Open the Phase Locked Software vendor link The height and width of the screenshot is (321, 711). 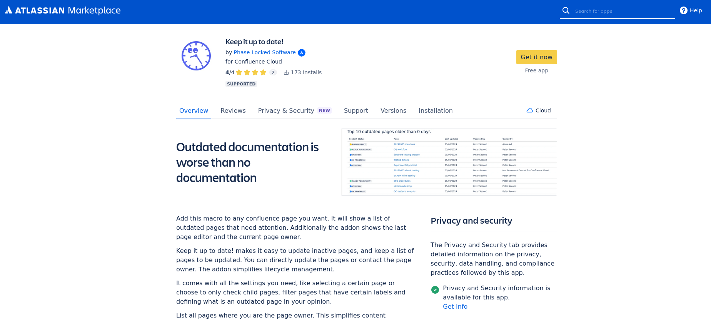[265, 52]
